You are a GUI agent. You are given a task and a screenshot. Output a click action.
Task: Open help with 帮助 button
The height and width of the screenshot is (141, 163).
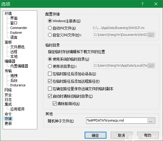[x=148, y=135]
